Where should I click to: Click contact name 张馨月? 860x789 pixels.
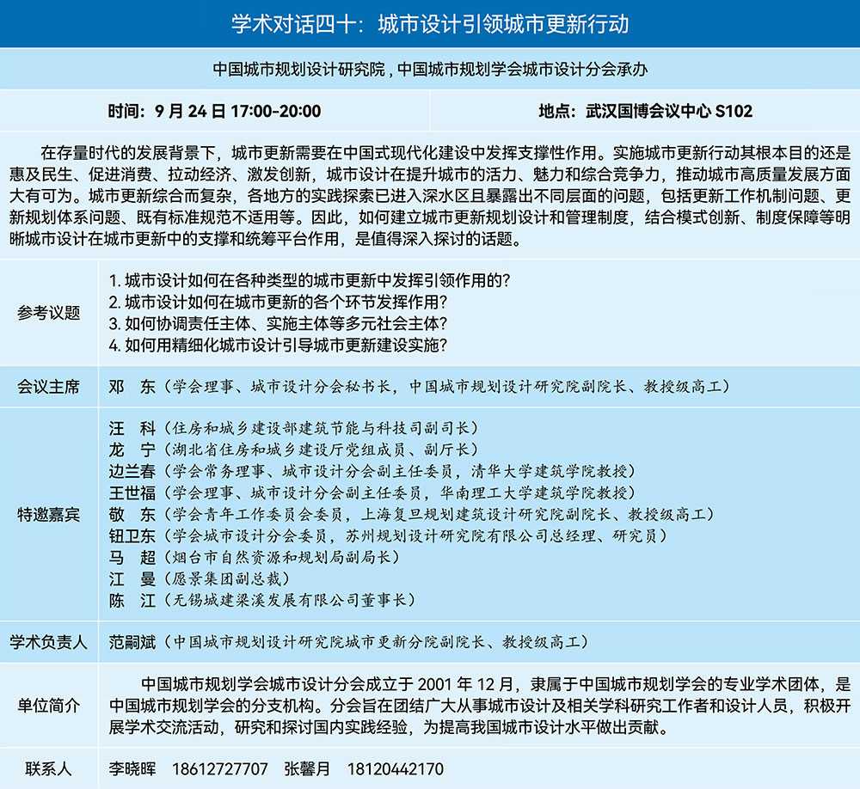[x=307, y=768]
